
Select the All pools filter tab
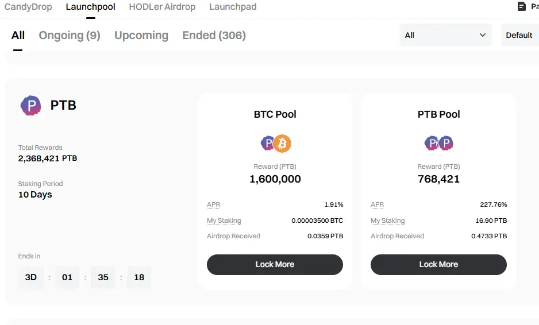coord(18,36)
